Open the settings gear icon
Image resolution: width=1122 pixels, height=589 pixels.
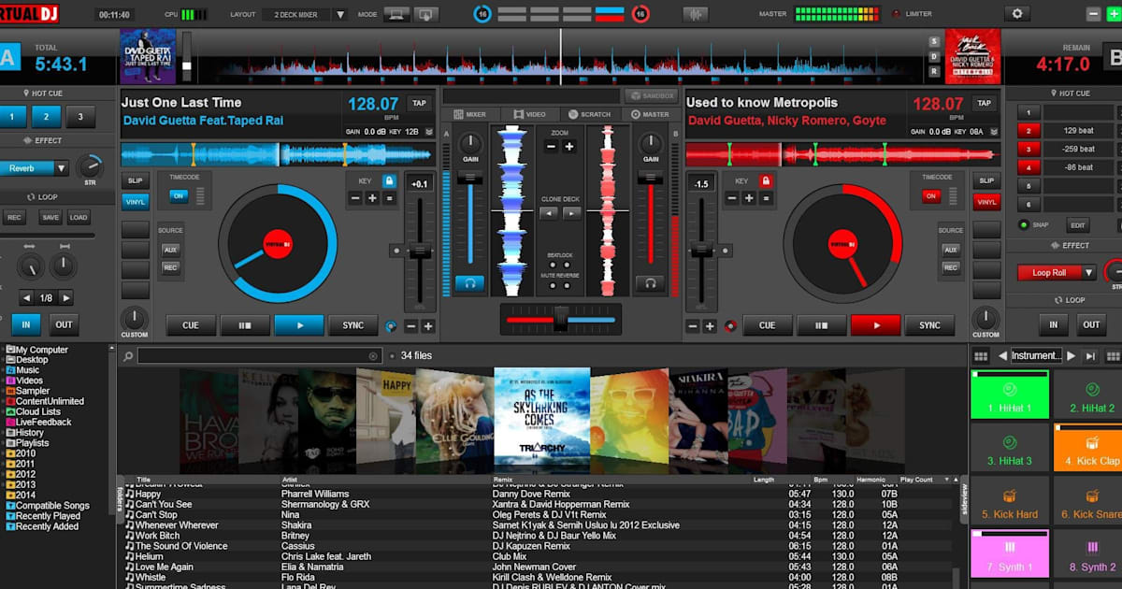pos(1017,14)
